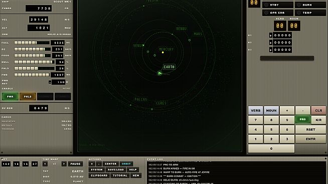Click the ENTR key
Image resolution: width=328 pixels, height=184 pixels.
310,139
